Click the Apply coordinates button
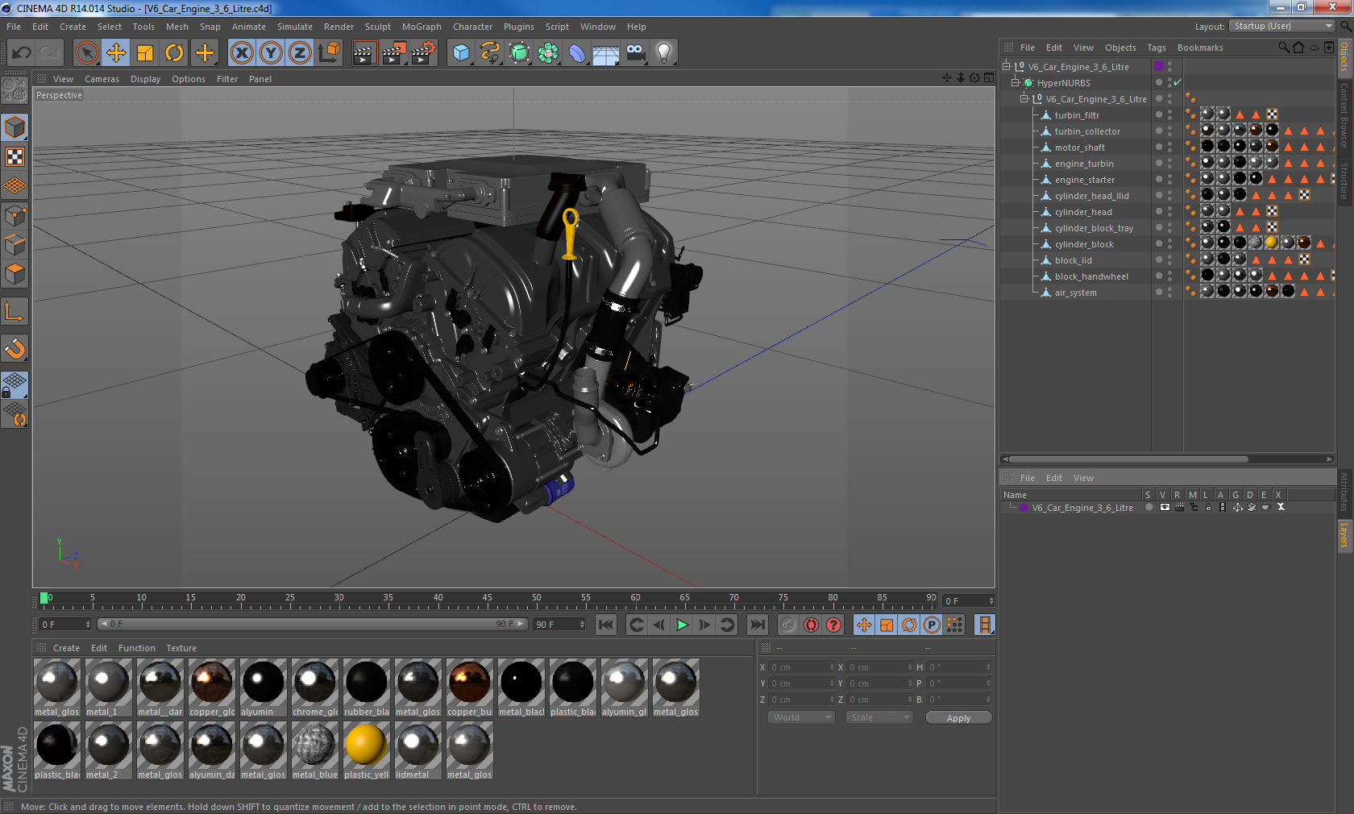Viewport: 1354px width, 814px height. point(958,718)
